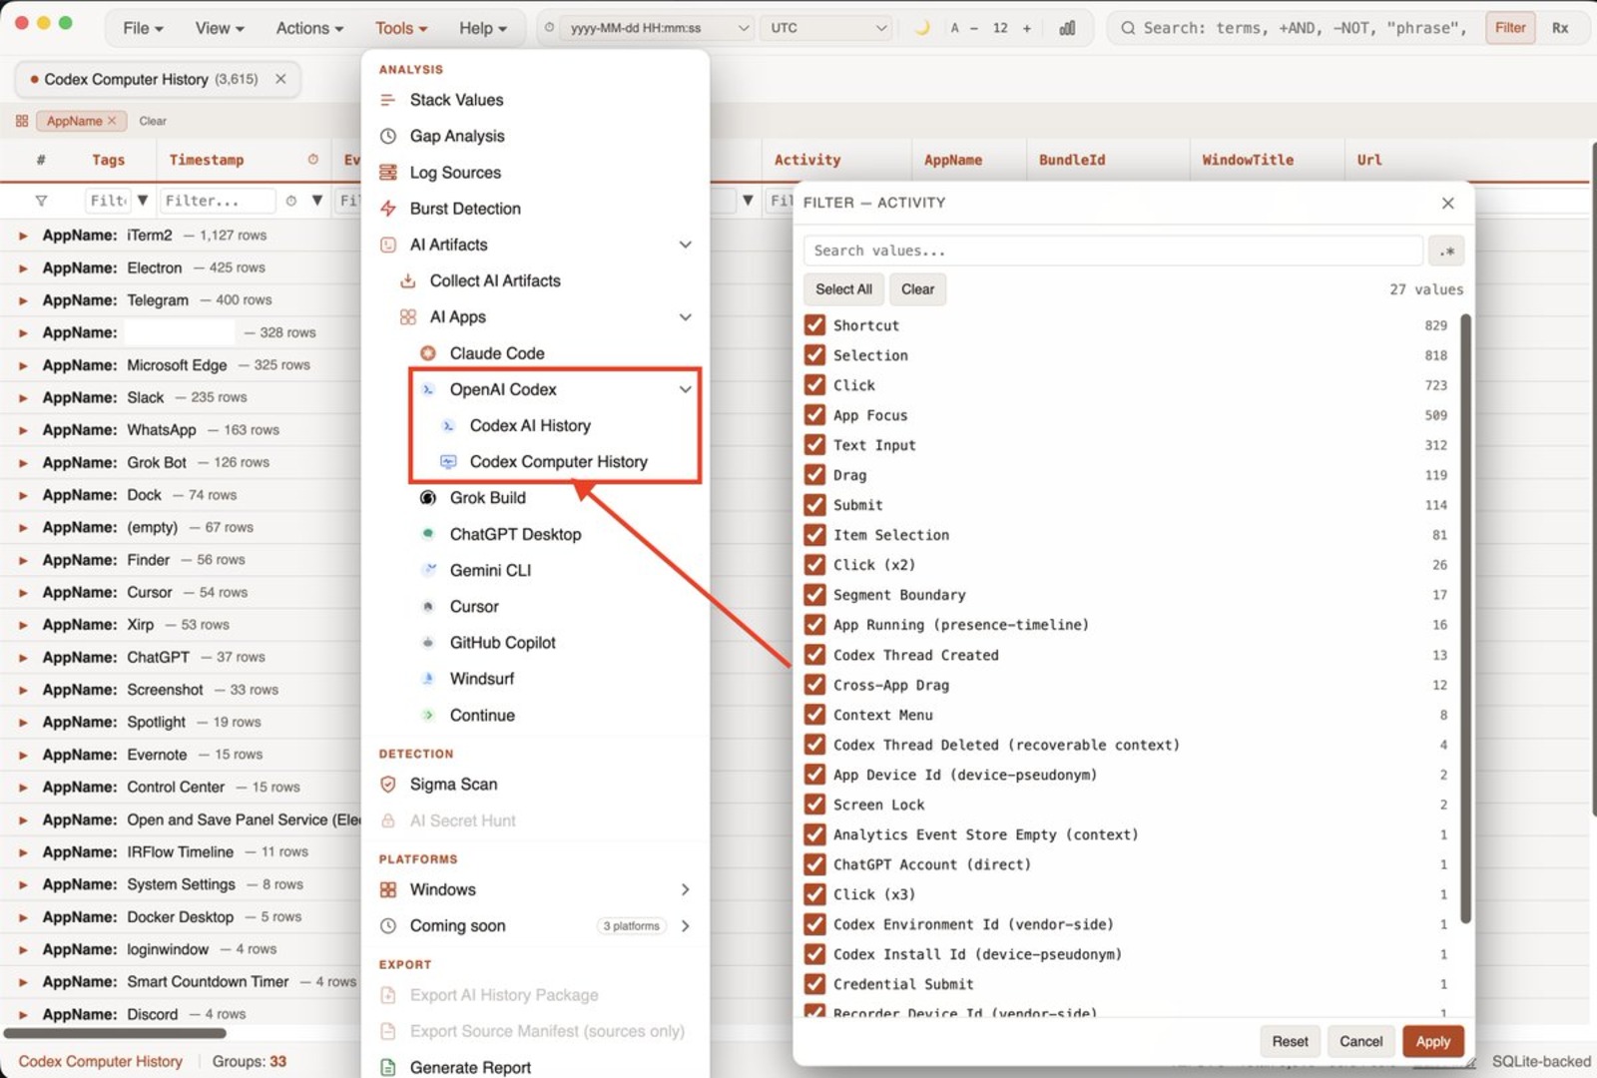The height and width of the screenshot is (1078, 1597).
Task: Open the View menu
Action: pos(220,28)
